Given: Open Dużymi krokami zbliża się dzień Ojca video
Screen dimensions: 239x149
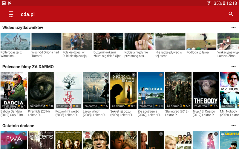Looking at the screenshot, I should [108, 41].
